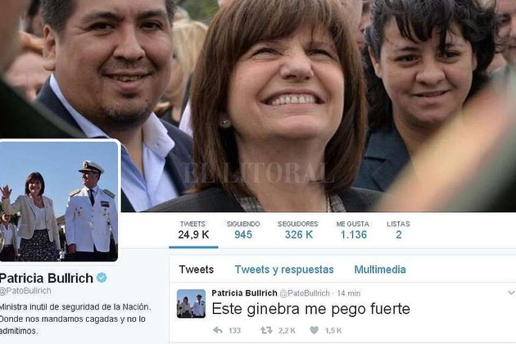Click the Patricia Bullrich name on the tweet
Screen dimensions: 516x344
point(245,293)
